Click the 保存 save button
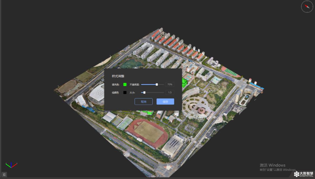The image size is (315, 179). [165, 102]
